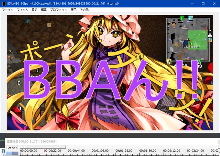Viewport: 220px width, 156px height.
Task: Click the 00:00:00.00 timeline label
Action: point(28,151)
